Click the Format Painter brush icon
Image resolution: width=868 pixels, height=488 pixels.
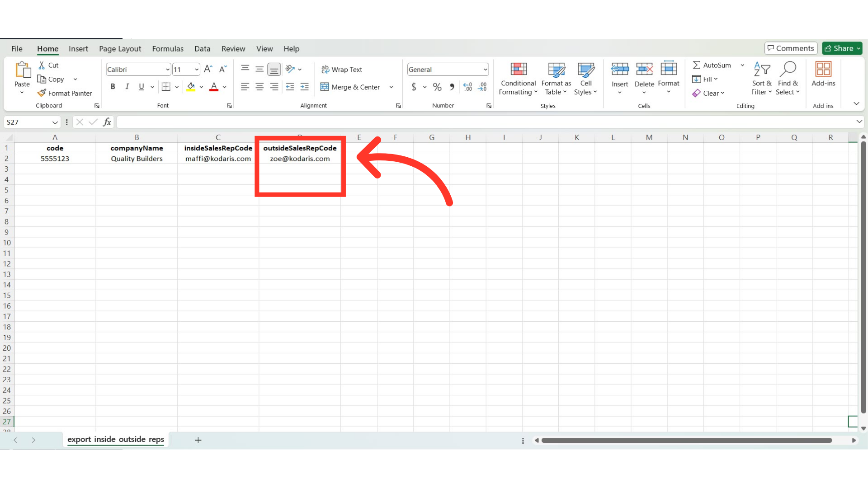42,93
